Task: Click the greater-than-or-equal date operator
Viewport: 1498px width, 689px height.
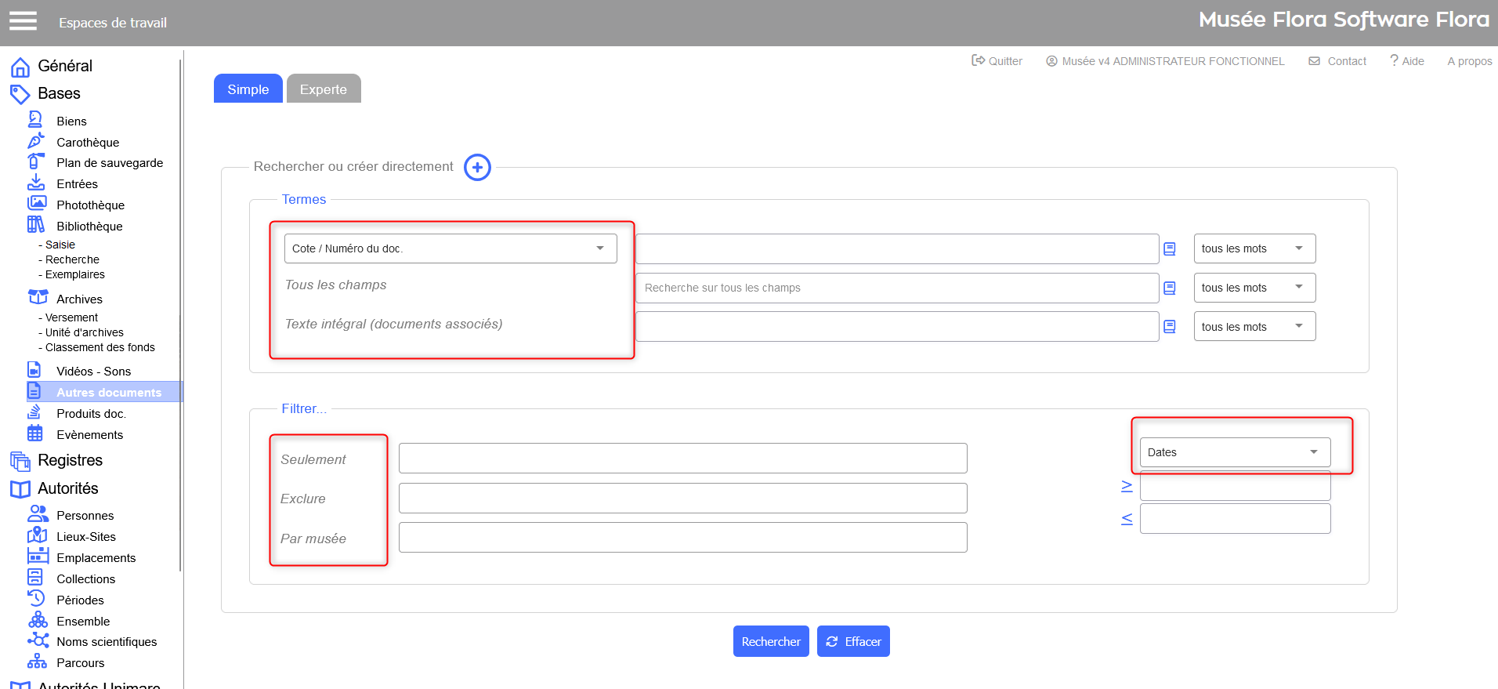Action: [1127, 487]
